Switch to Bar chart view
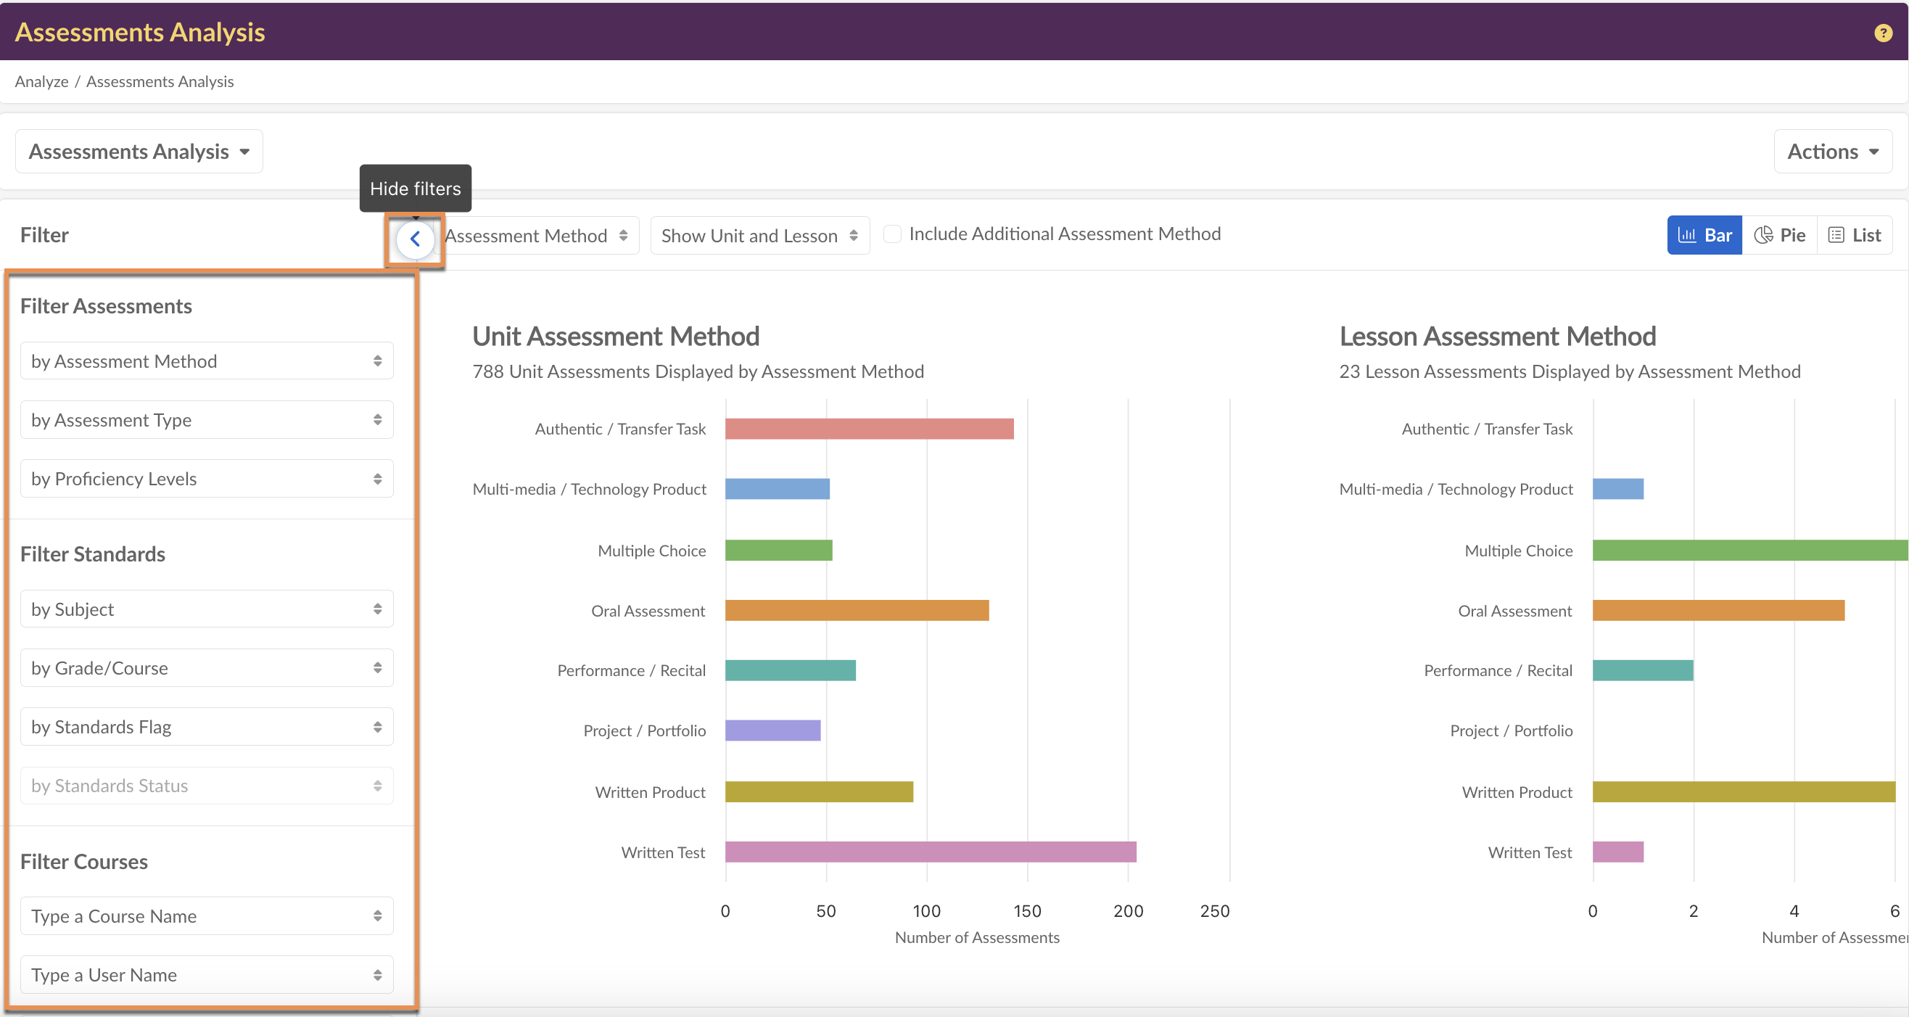Screen dimensions: 1909x1017 tap(1704, 235)
